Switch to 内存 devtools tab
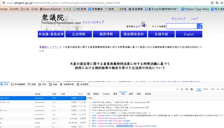This screenshot has width=224, height=128. tap(42, 84)
